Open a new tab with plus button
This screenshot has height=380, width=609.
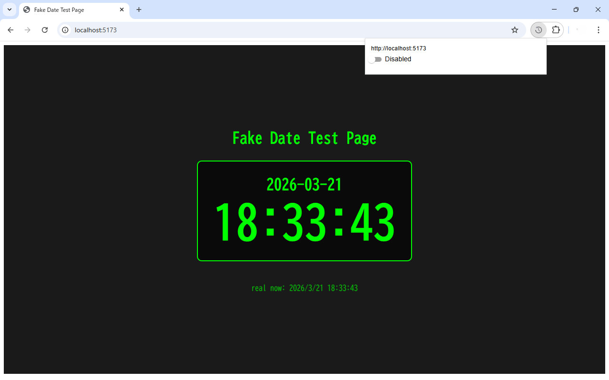click(139, 9)
